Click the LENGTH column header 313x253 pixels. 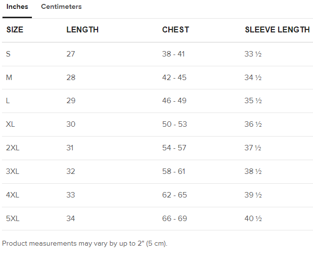coord(82,30)
